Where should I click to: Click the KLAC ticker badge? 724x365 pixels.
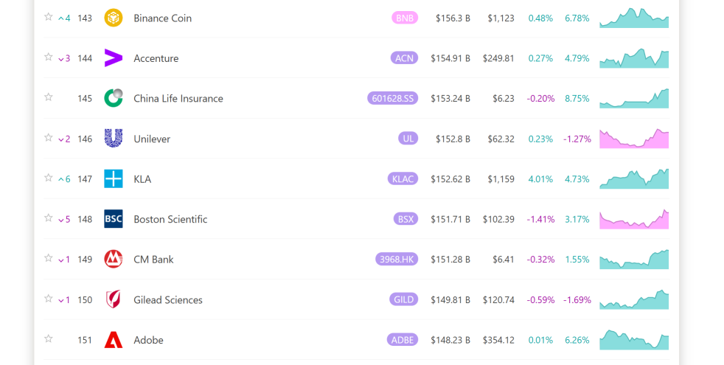[x=403, y=178]
